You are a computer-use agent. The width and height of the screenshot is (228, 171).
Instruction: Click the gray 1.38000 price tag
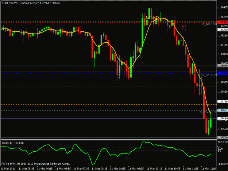coord(223,66)
